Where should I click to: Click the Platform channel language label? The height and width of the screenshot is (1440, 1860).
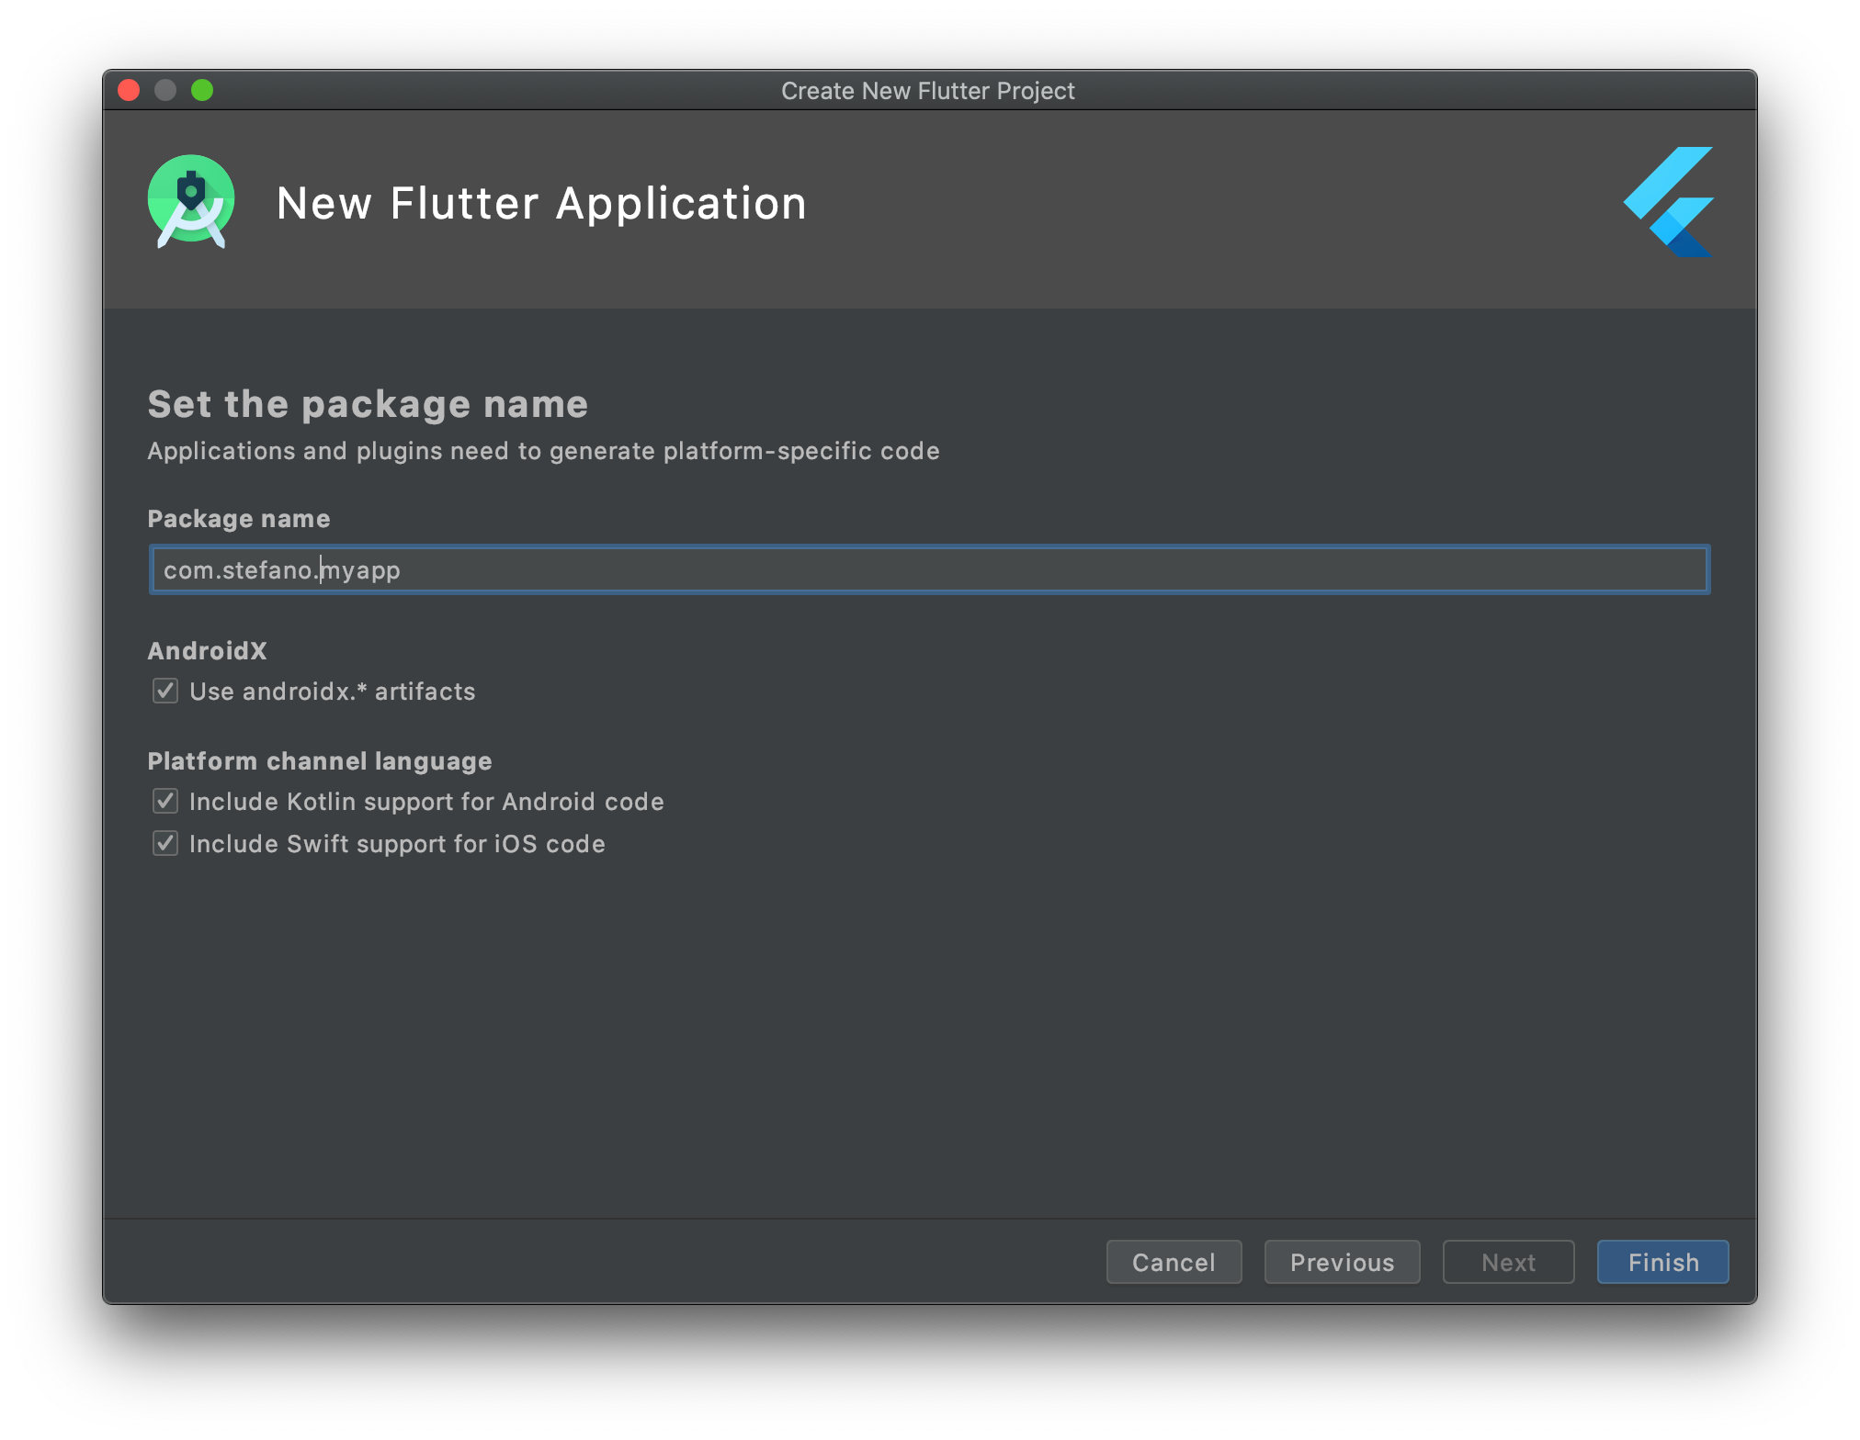coord(320,760)
